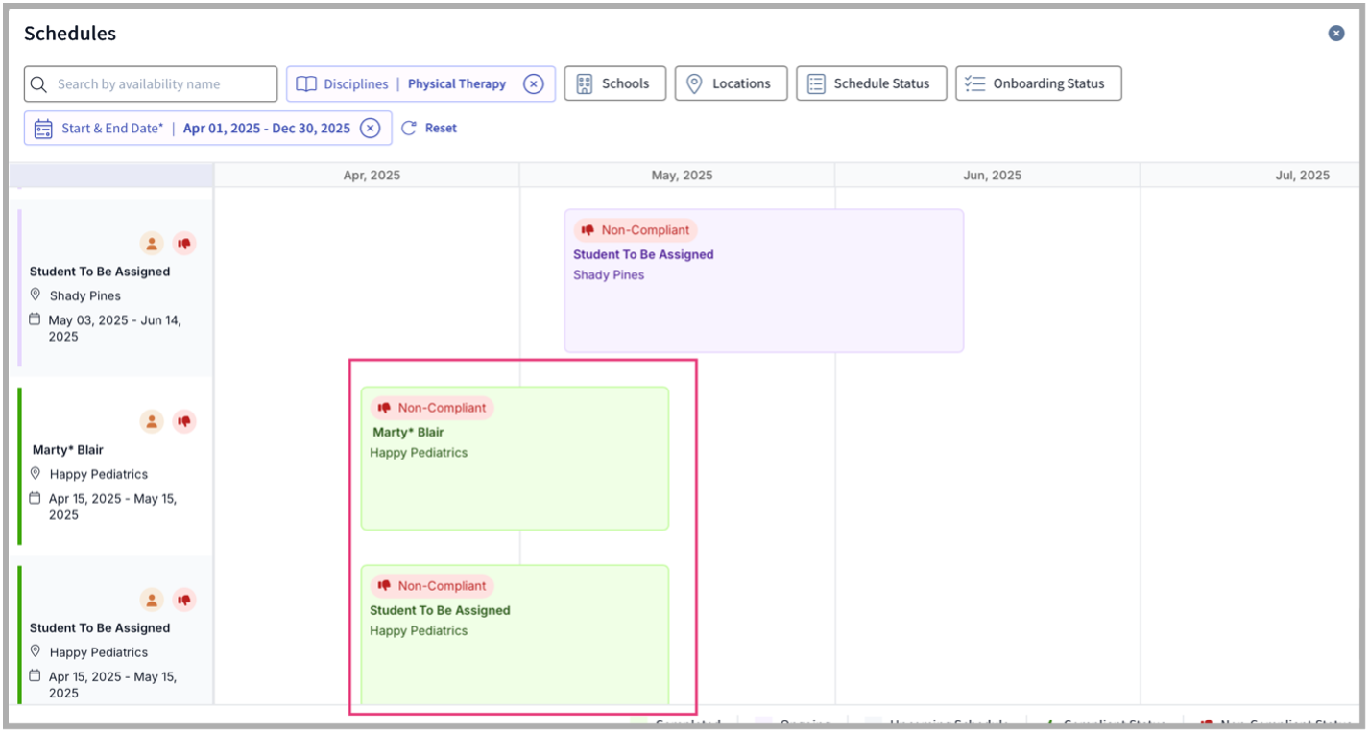
Task: Remove the Physical Therapy discipline filter
Action: tap(534, 83)
